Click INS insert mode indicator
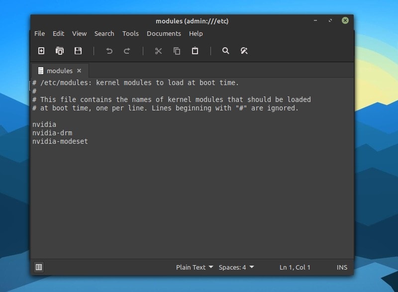This screenshot has width=398, height=292. (342, 268)
